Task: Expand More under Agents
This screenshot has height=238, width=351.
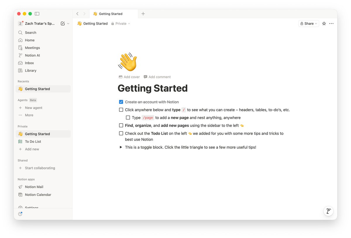Action: [43, 115]
